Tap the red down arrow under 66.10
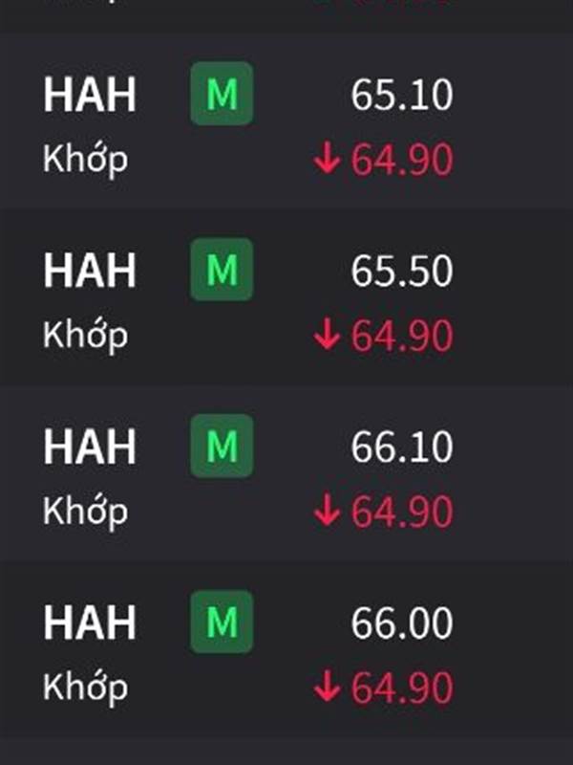The height and width of the screenshot is (765, 573). click(327, 511)
